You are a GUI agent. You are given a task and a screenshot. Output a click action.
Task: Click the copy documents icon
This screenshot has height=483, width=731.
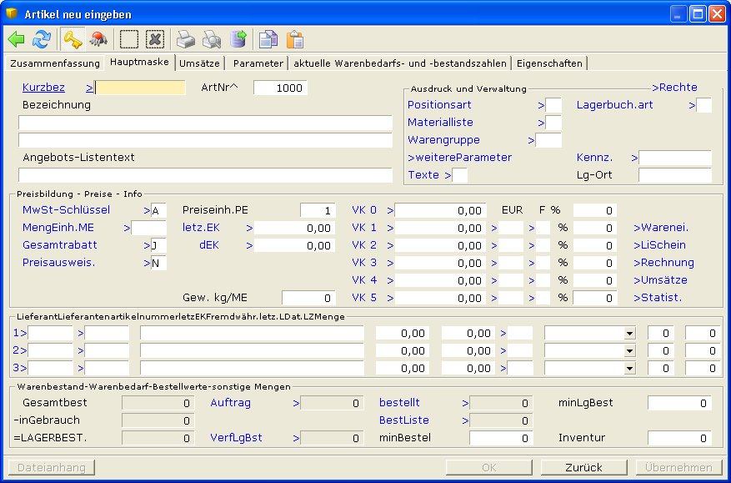pyautogui.click(x=268, y=39)
